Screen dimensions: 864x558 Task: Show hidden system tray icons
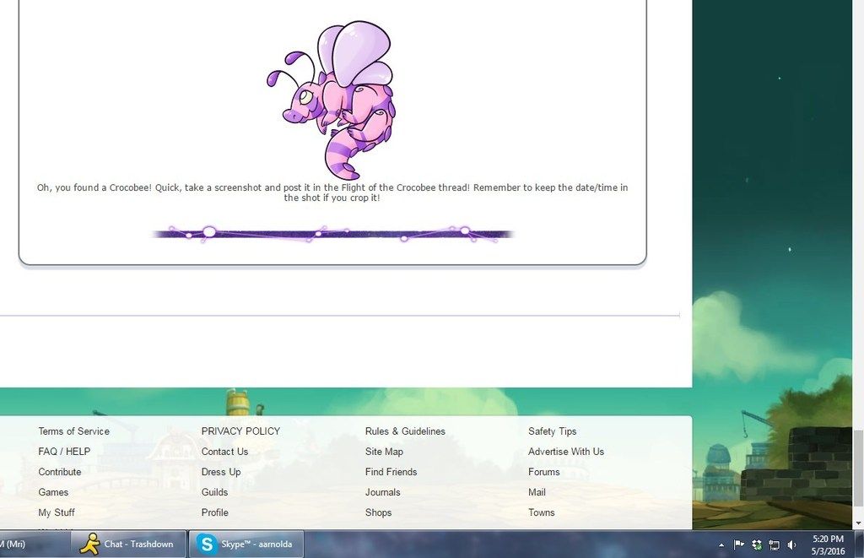point(721,544)
